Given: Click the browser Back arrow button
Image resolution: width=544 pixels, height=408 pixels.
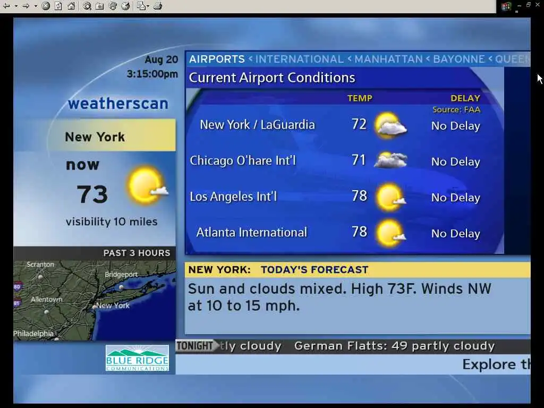Looking at the screenshot, I should (x=6, y=6).
